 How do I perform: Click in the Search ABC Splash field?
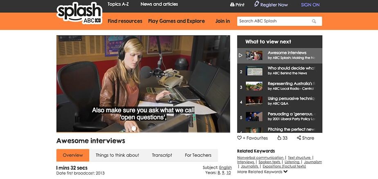point(273,21)
